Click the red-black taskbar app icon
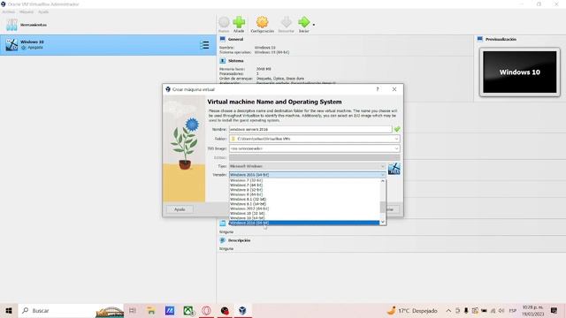The image size is (566, 318). point(225,310)
